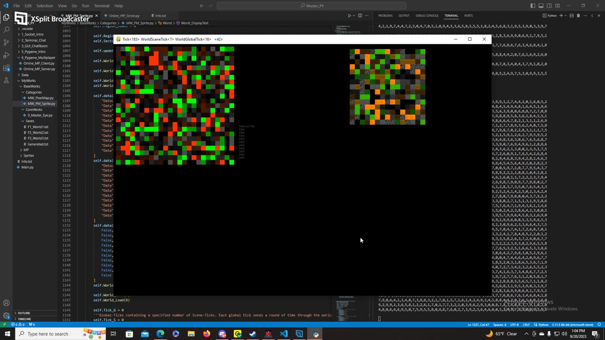Open Source Control view
605x340 pixels.
point(6,42)
